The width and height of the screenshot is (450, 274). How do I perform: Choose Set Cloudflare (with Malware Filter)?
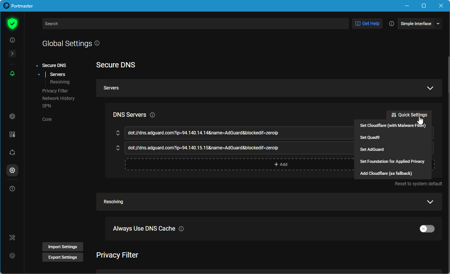point(393,125)
